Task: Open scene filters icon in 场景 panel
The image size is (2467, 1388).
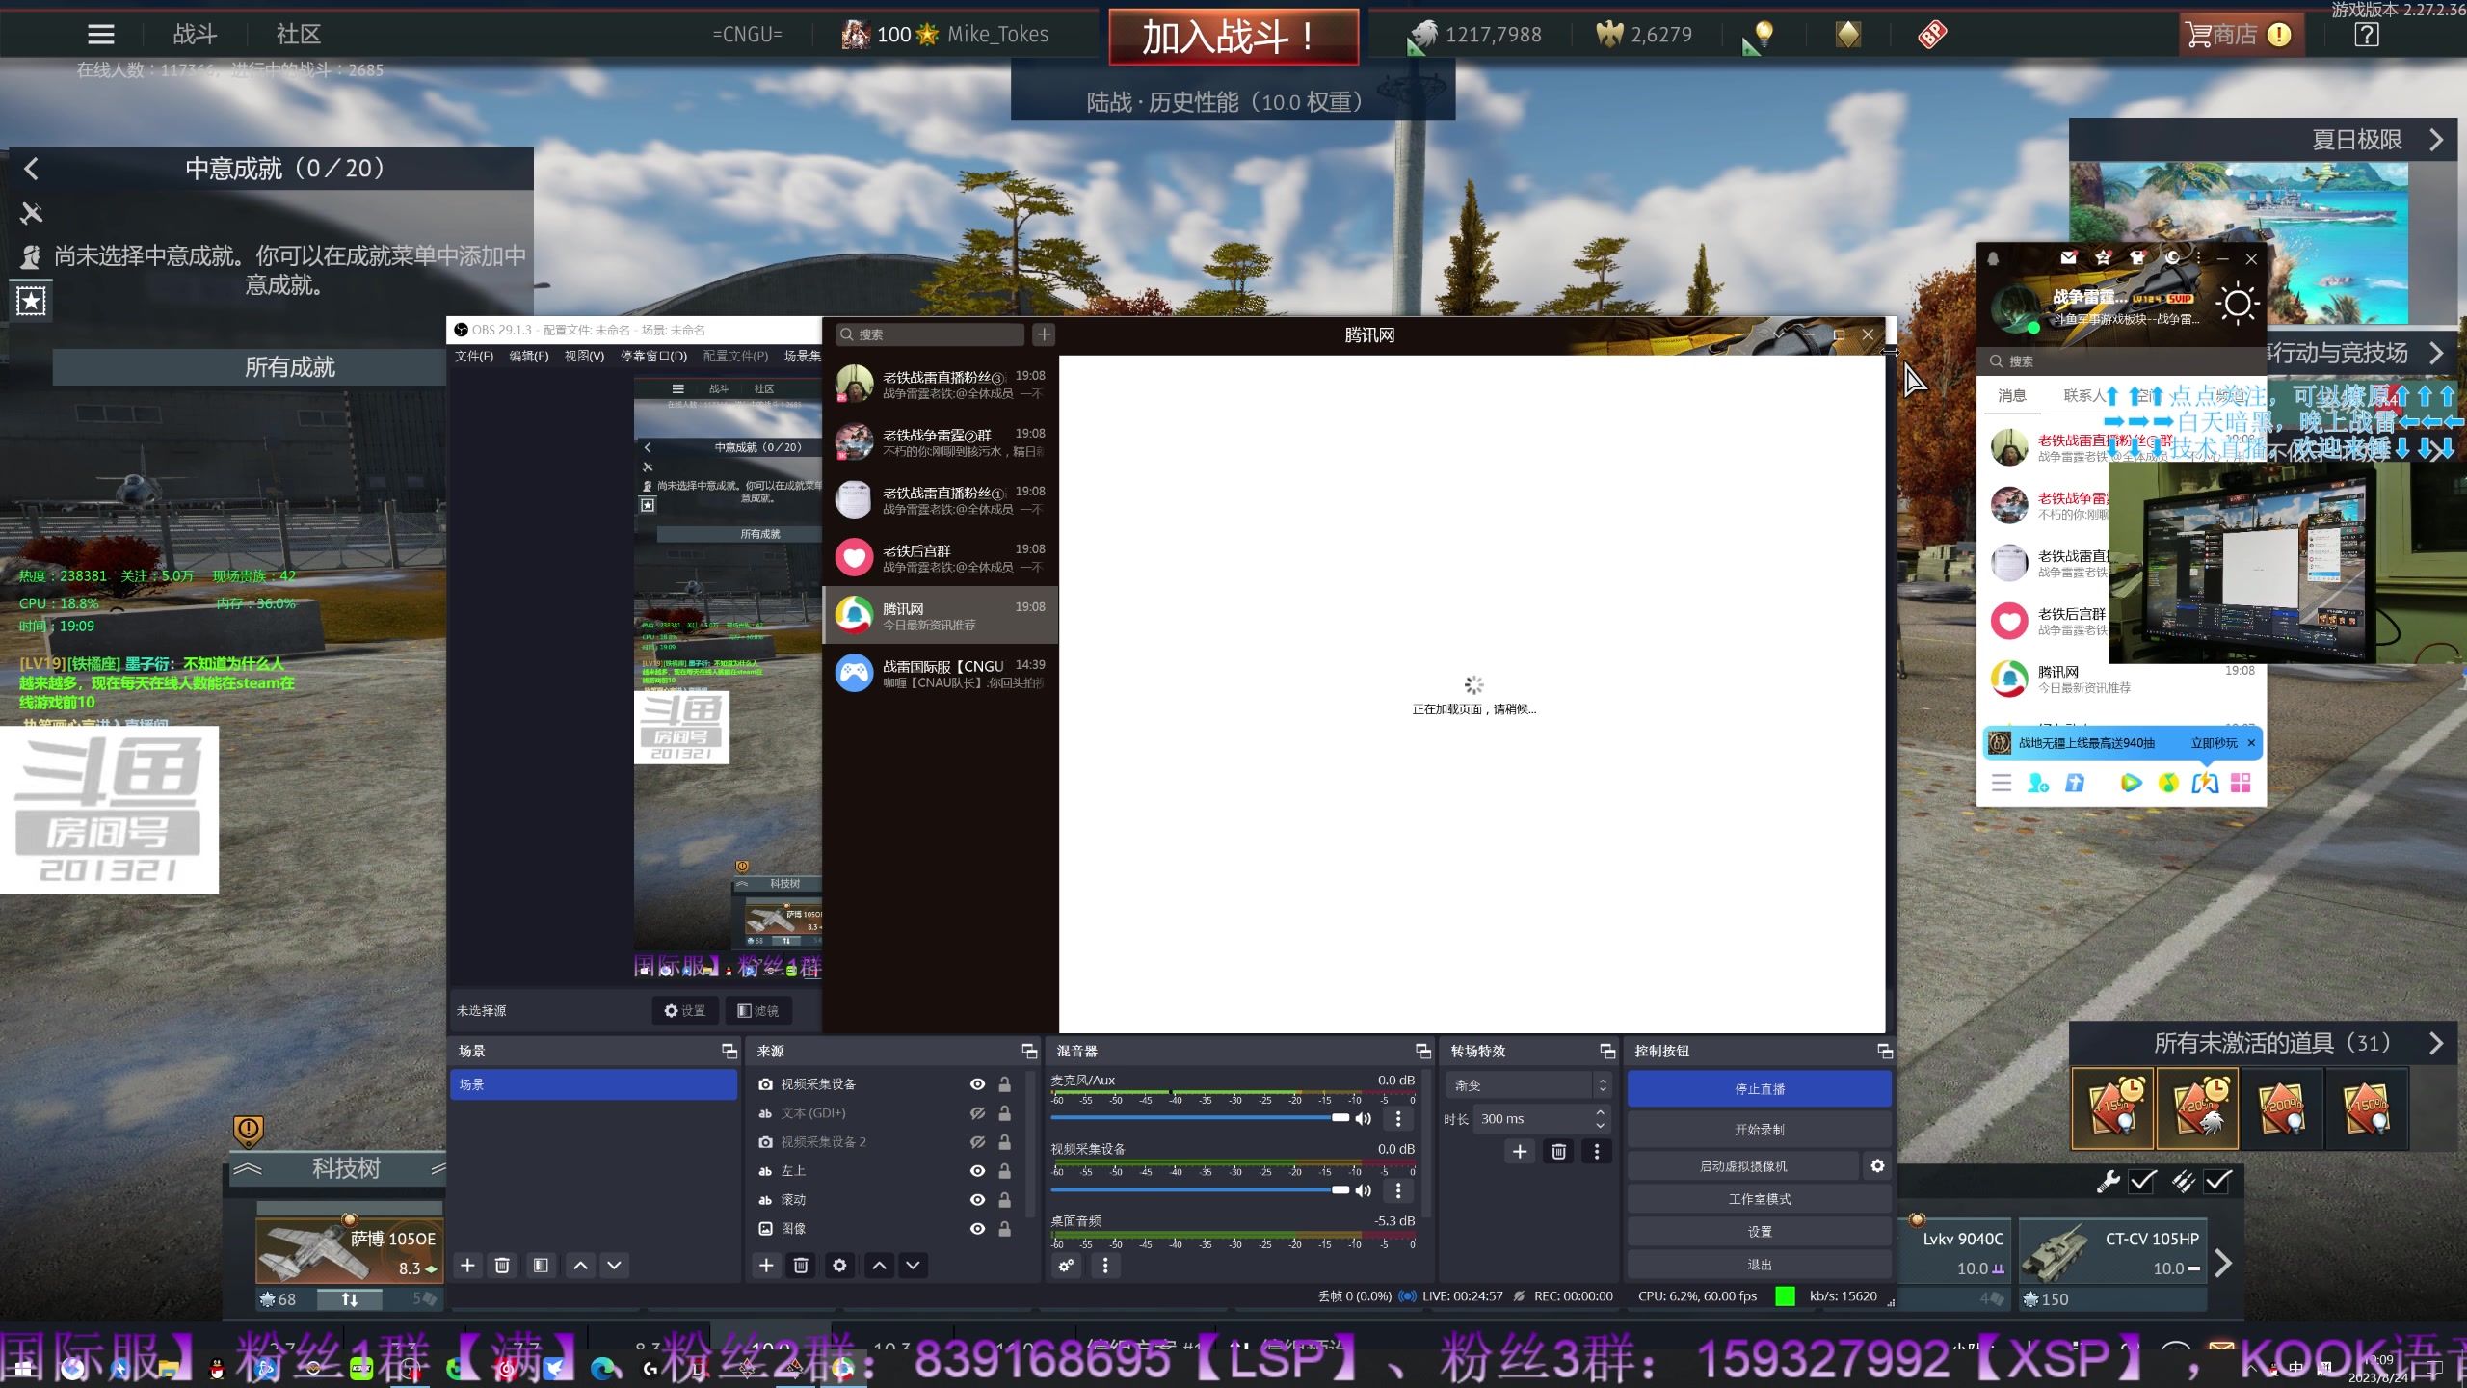Action: (x=541, y=1265)
